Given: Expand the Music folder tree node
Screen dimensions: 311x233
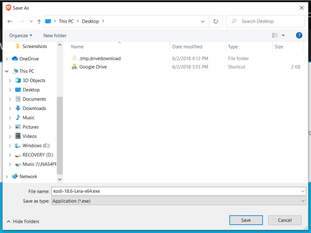Looking at the screenshot, I should pos(10,118).
